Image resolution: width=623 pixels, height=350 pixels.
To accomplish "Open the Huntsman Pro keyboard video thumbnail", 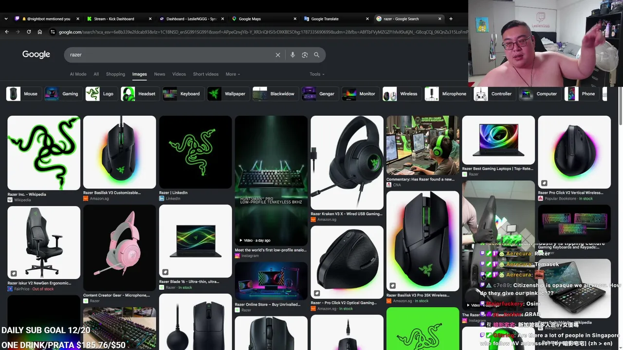I will click(271, 180).
